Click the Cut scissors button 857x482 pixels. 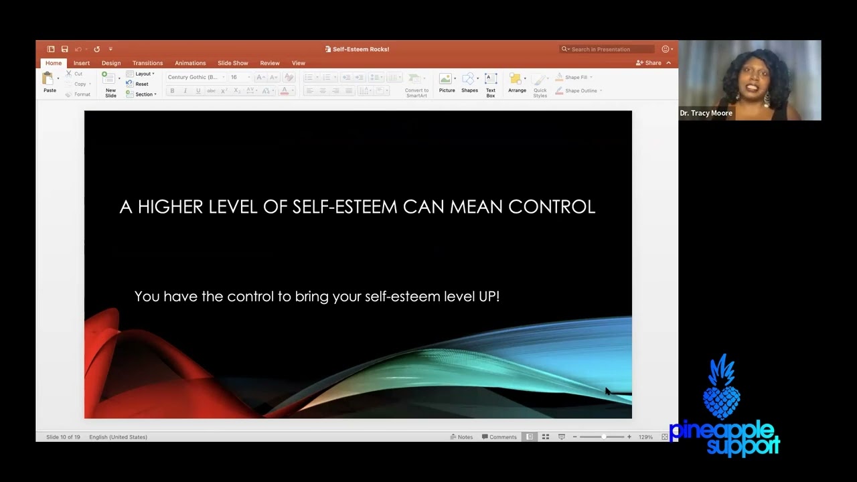pyautogui.click(x=74, y=74)
